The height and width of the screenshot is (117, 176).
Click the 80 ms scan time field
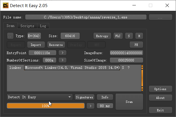[105, 106]
